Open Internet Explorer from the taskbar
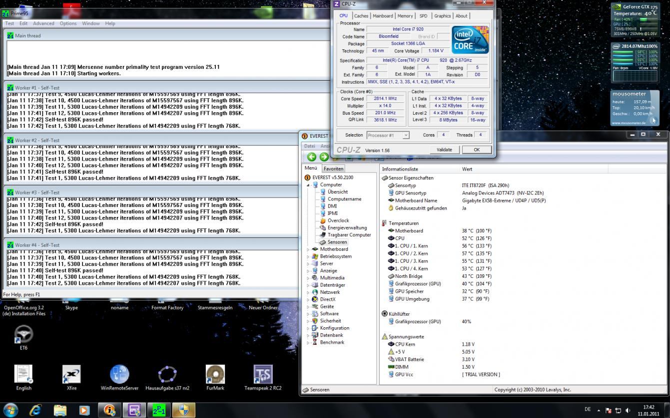This screenshot has width=670, height=418. pos(35,410)
